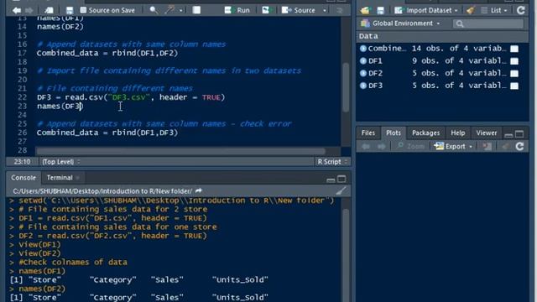Screen dimensions: 537x302
Task: Maximize the Plots pane
Action: [519, 134]
